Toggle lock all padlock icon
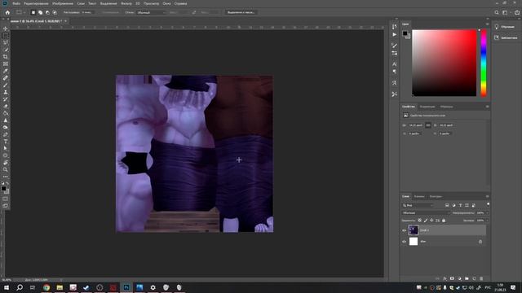Screen dimensions: 522x293 coord(444,221)
